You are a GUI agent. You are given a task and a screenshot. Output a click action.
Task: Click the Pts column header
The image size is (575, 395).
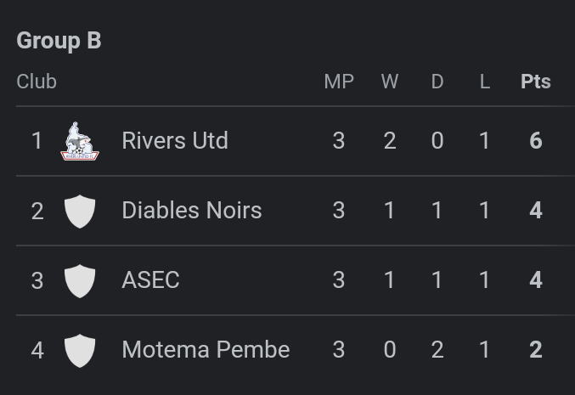(536, 82)
